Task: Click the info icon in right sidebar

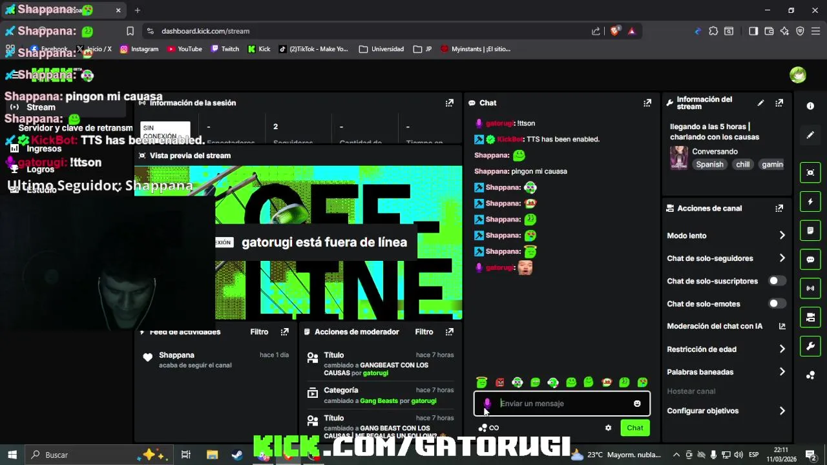Action: tap(810, 106)
